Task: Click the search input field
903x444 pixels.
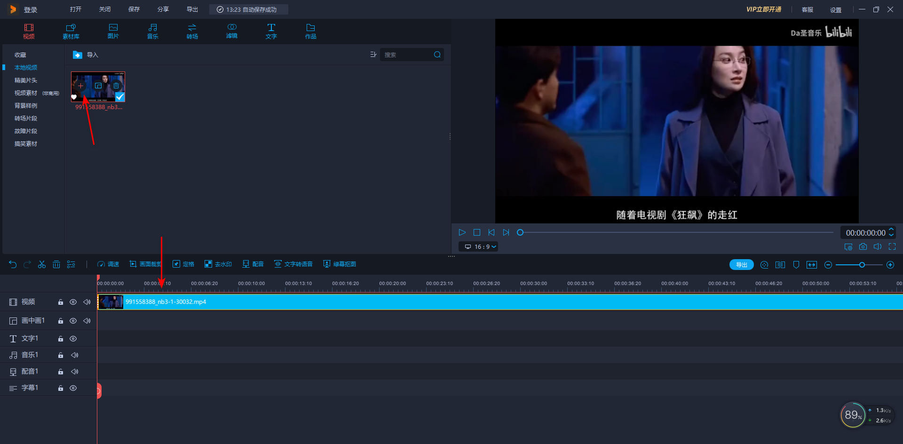Action: [407, 55]
